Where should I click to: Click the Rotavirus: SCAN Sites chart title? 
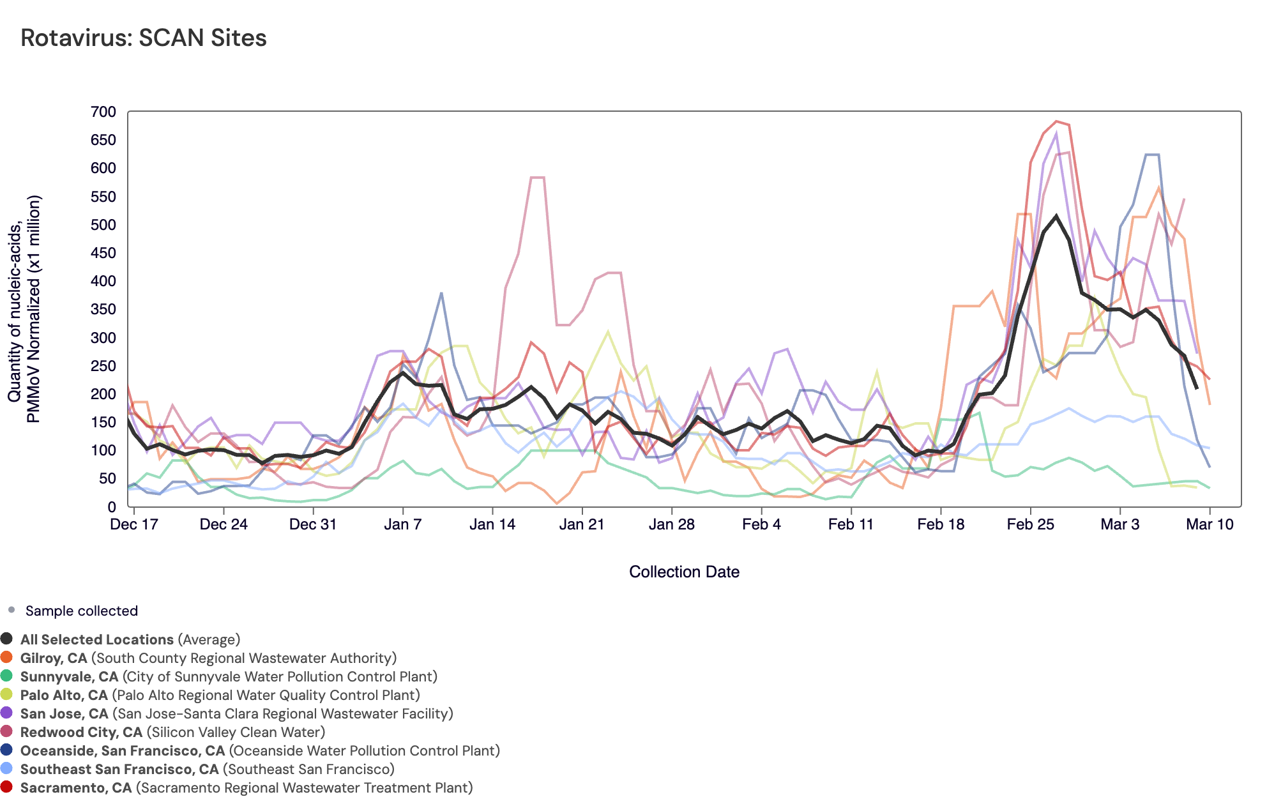coord(144,38)
